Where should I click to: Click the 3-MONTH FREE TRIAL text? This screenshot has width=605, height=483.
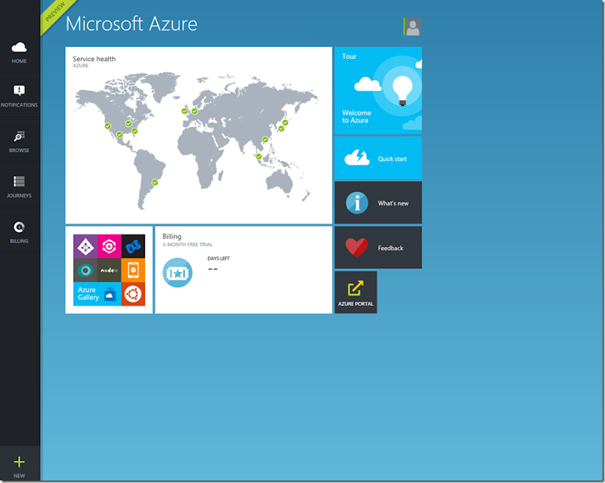click(x=188, y=245)
